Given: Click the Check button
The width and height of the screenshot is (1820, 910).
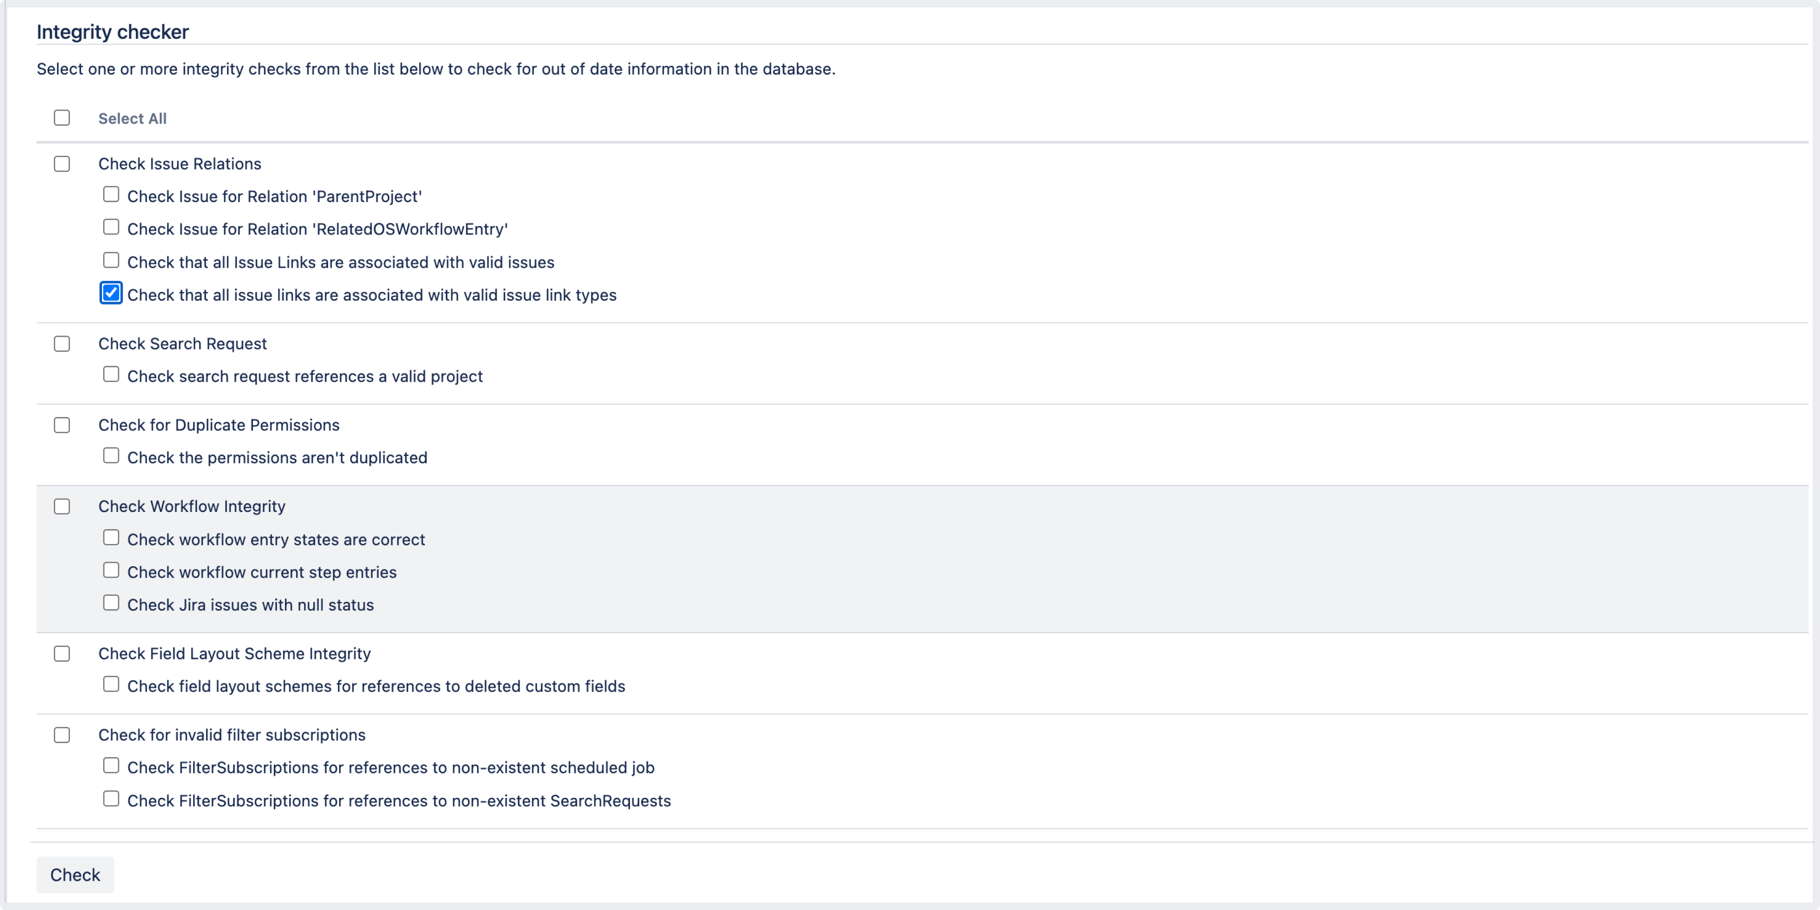Looking at the screenshot, I should [x=75, y=875].
